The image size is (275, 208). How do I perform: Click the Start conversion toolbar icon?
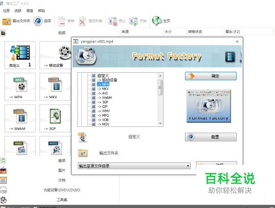point(134,21)
